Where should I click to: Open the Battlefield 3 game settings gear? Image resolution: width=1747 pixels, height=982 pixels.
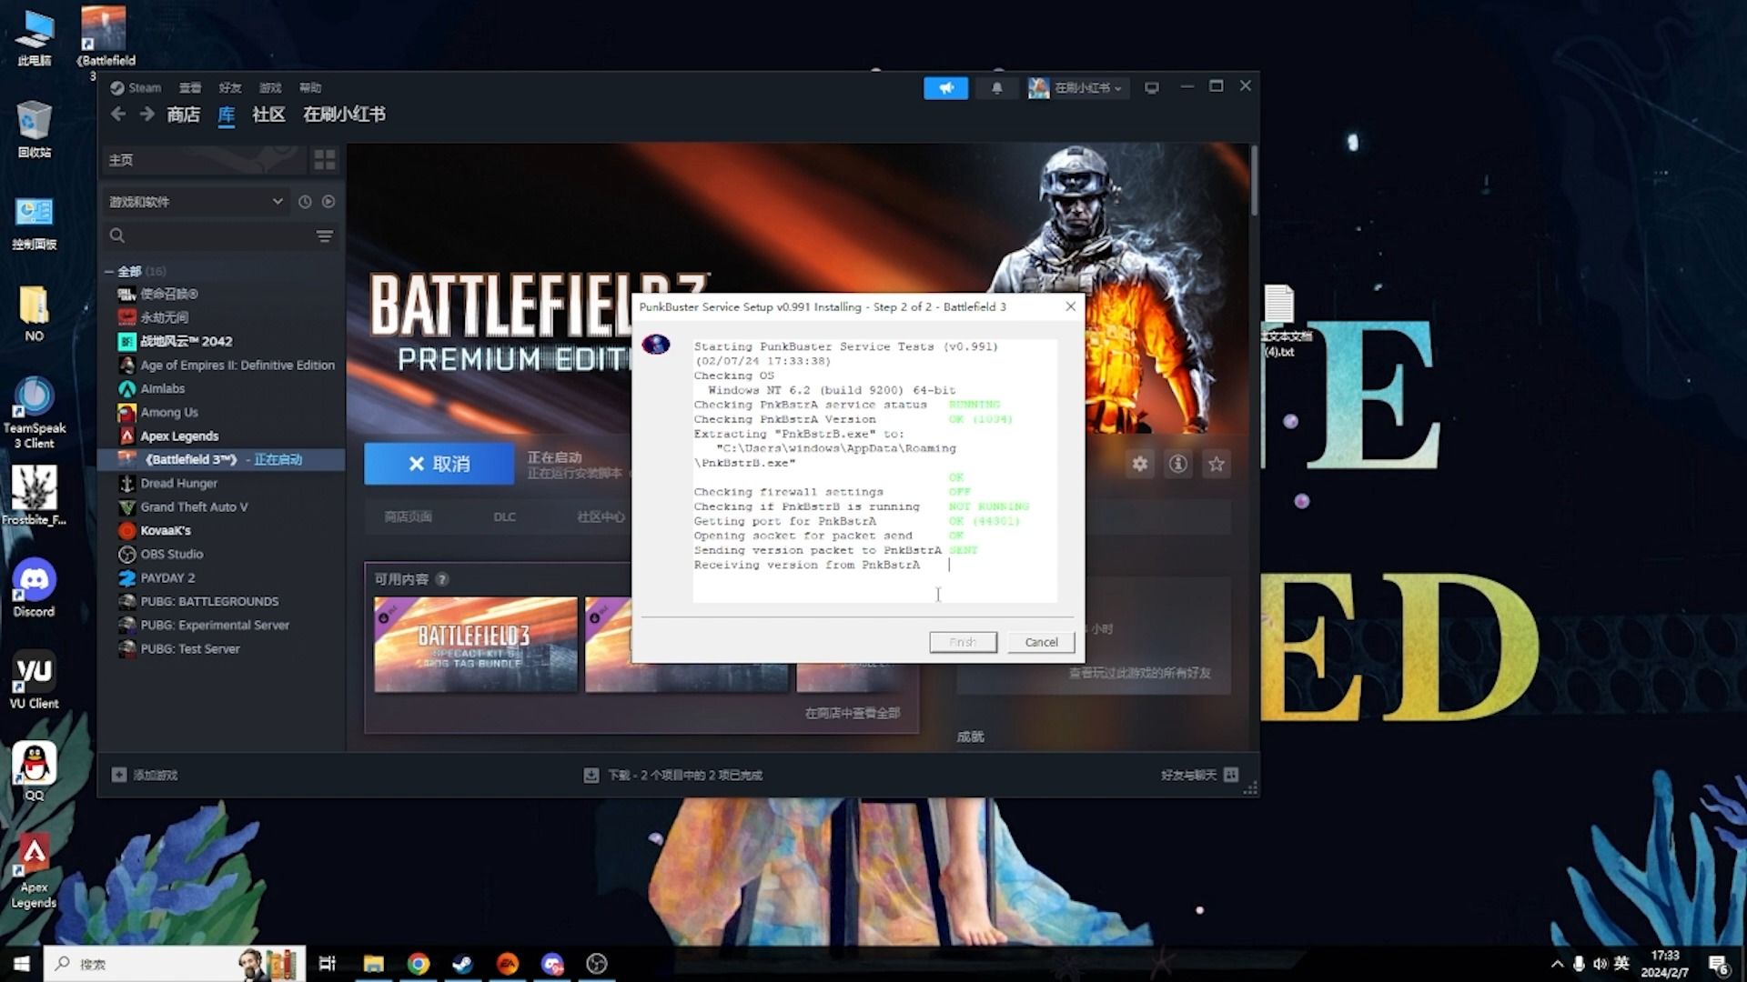tap(1139, 465)
